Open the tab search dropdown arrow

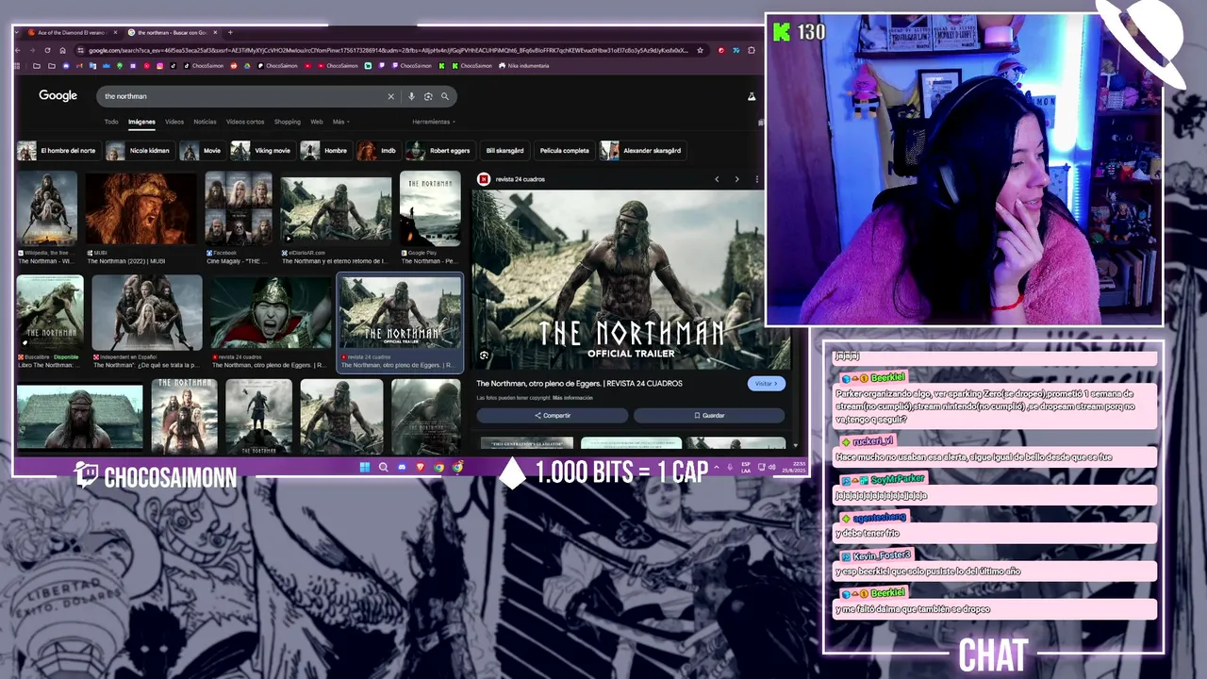click(x=19, y=32)
